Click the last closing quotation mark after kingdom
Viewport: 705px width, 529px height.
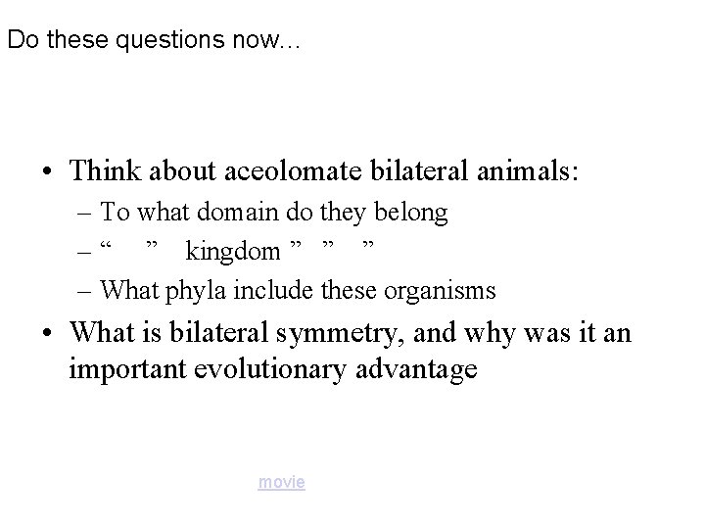point(368,245)
